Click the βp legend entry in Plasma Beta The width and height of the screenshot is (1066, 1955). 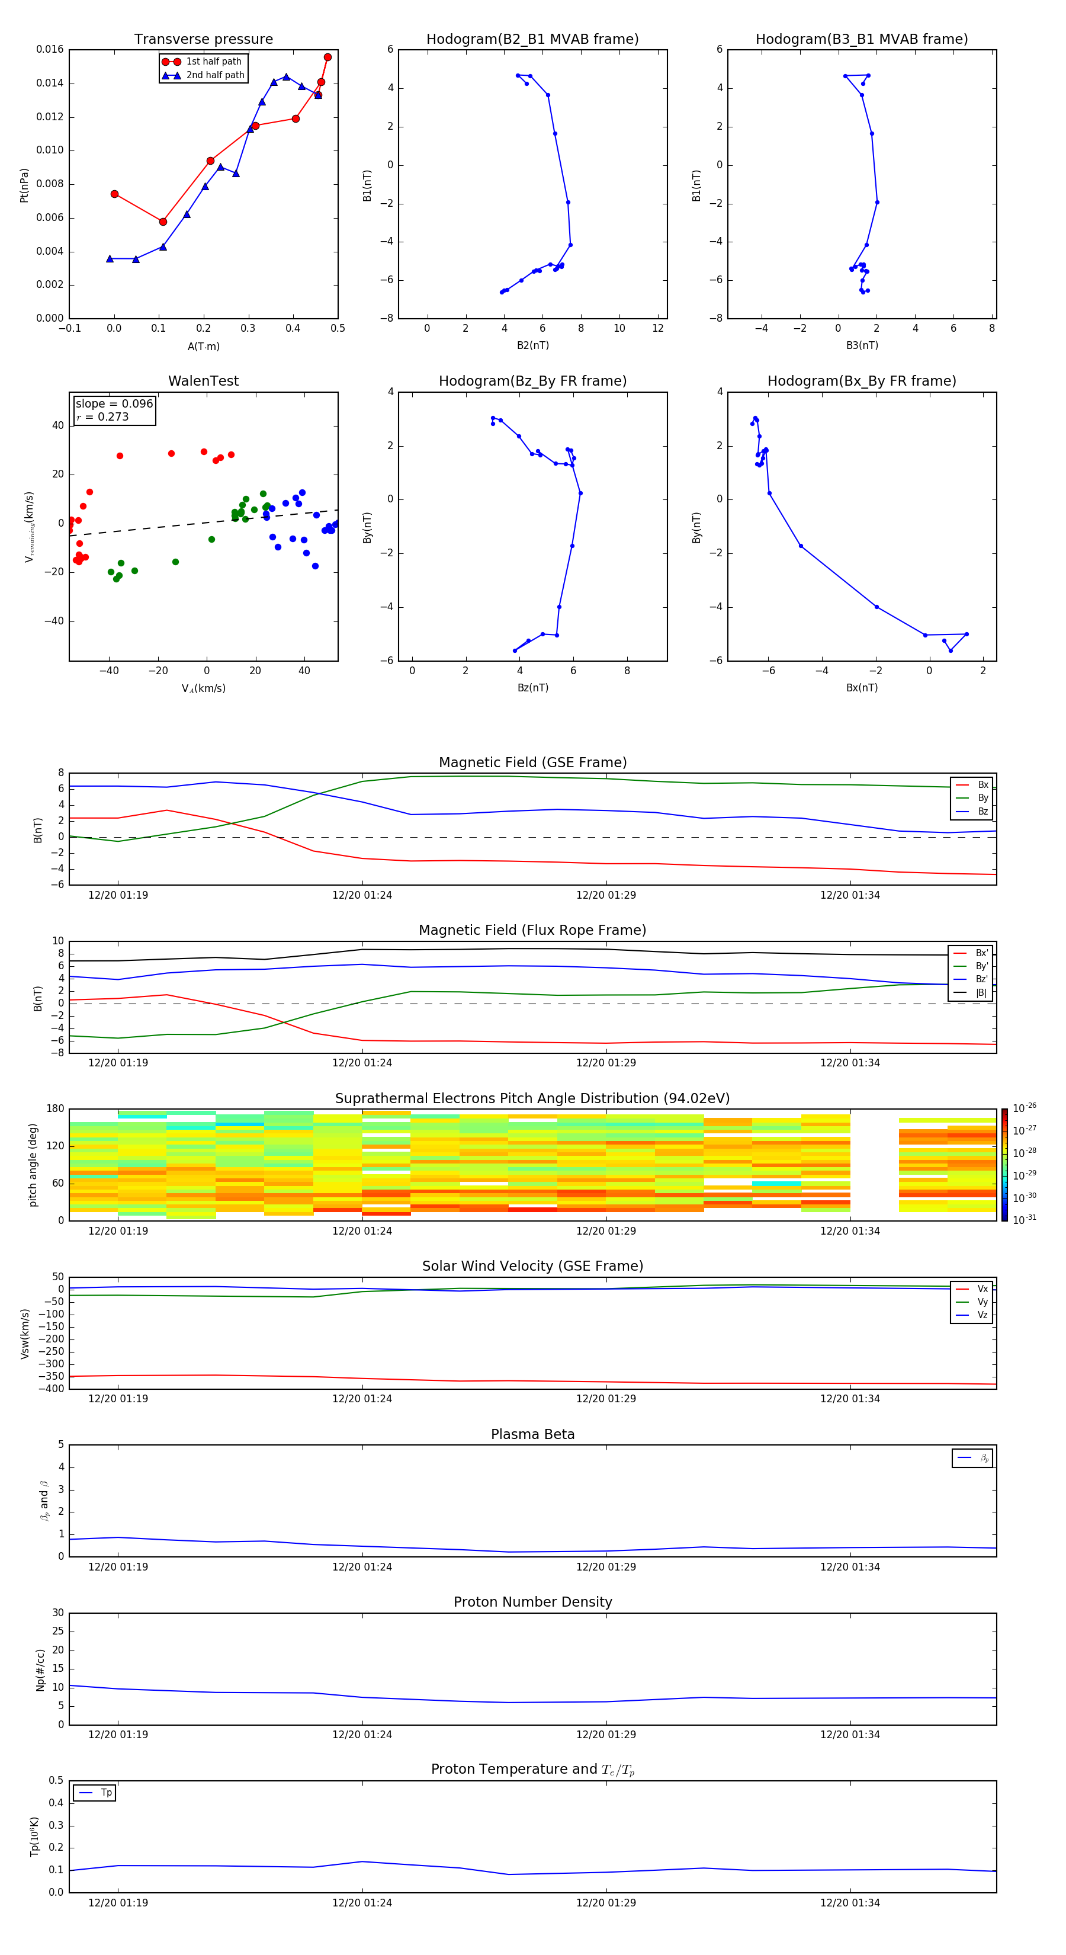pyautogui.click(x=972, y=1458)
